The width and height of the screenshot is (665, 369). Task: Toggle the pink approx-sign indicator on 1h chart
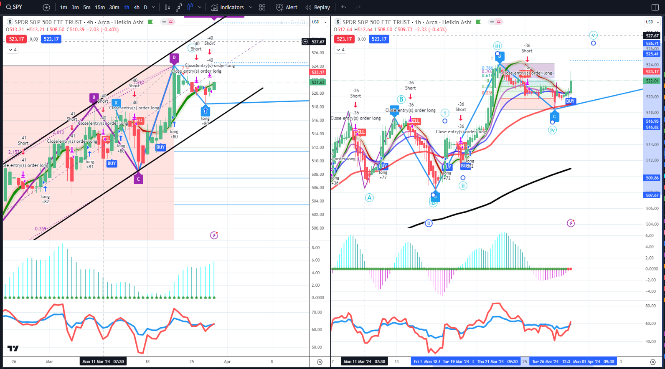pyautogui.click(x=499, y=22)
